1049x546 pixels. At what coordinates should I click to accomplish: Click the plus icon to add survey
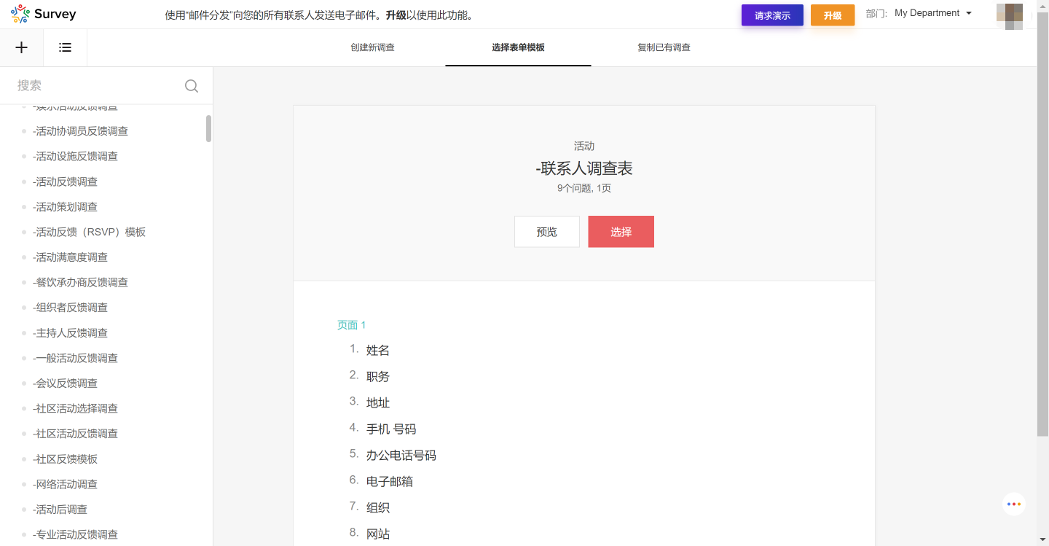point(22,47)
